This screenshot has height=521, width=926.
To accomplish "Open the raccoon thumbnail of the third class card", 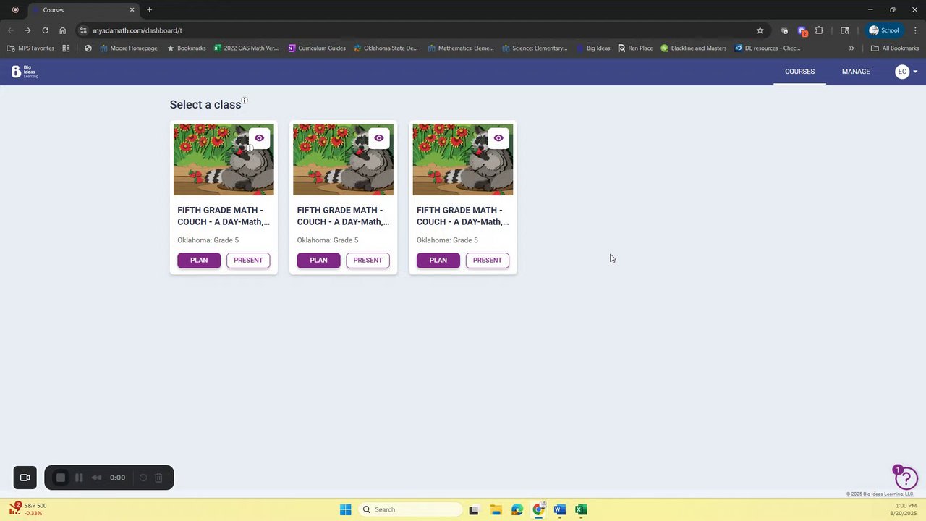I will 462,160.
